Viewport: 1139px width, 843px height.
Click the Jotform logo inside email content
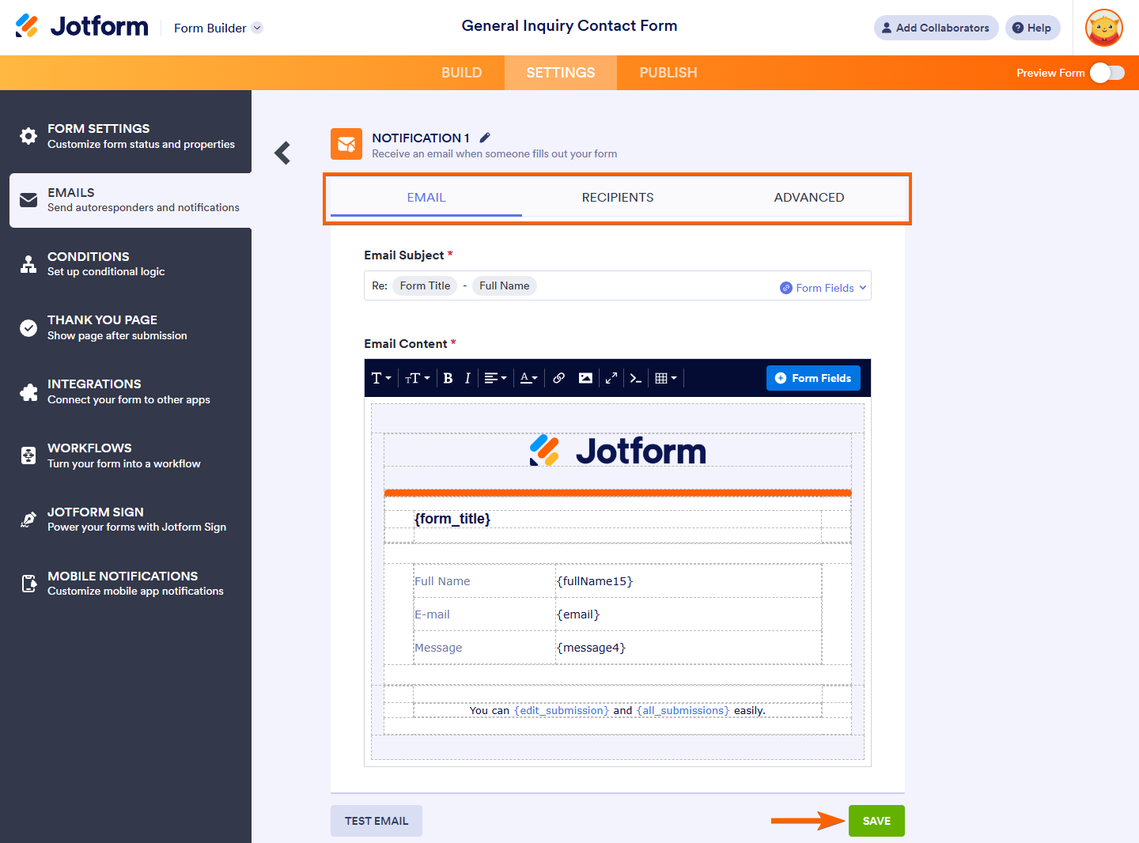[618, 451]
